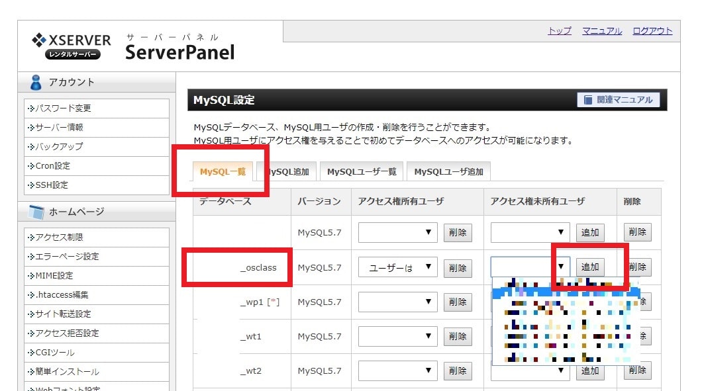Expand access-holder user dropdown for _osclass
704x391 pixels.
tap(397, 268)
